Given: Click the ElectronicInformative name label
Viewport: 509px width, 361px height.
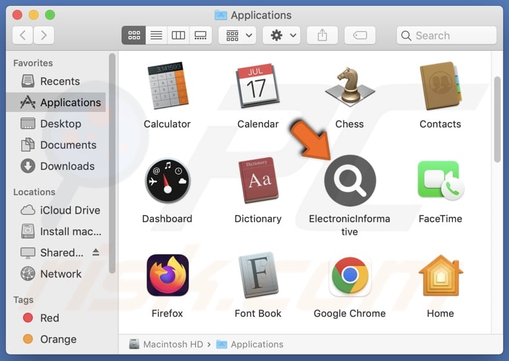Looking at the screenshot, I should tap(350, 225).
